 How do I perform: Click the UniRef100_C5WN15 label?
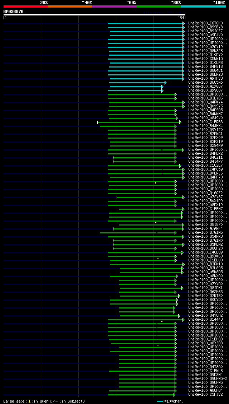tap(205, 59)
